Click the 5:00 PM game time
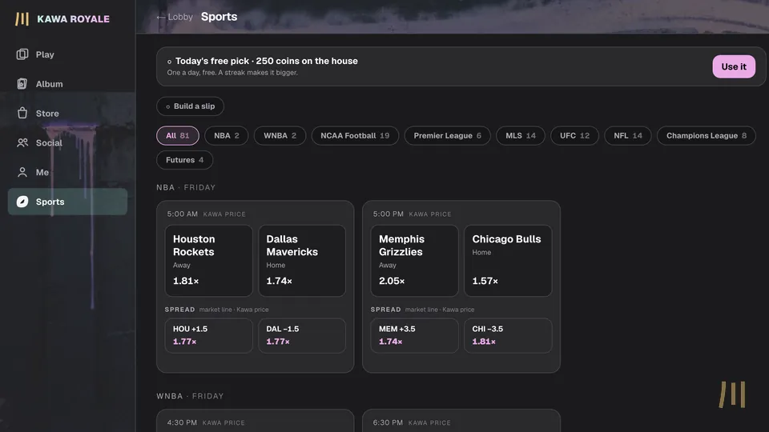 click(x=388, y=214)
